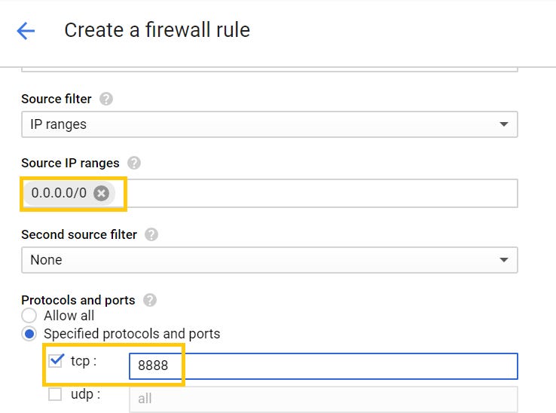Show help for Second source filter
This screenshot has height=413, width=556.
151,234
